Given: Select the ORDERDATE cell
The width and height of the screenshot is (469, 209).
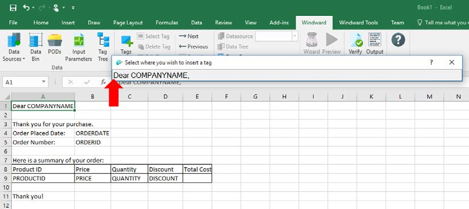Looking at the screenshot, I should point(93,133).
